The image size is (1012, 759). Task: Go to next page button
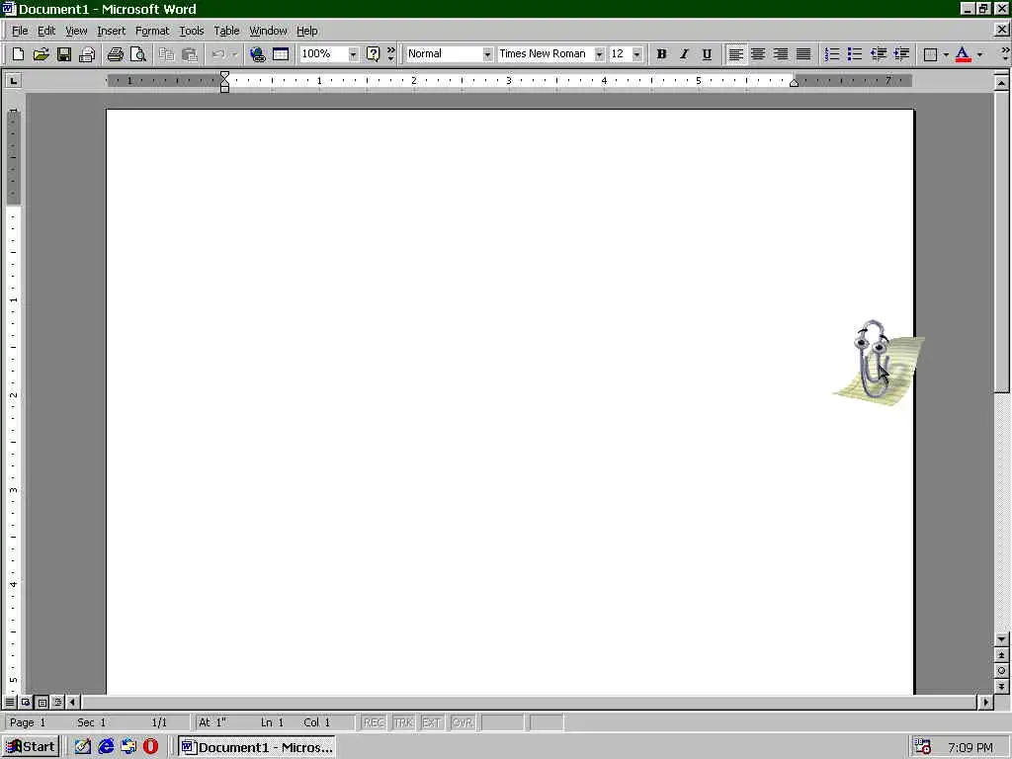[x=1002, y=687]
